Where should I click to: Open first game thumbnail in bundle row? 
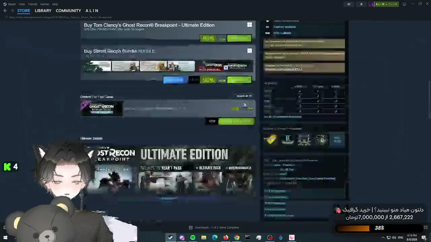[x=98, y=66]
